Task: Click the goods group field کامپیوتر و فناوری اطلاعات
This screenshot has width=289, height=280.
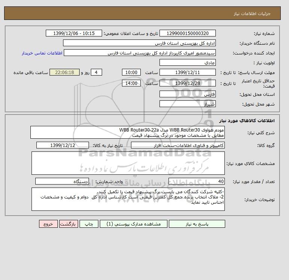Action: click(x=178, y=145)
